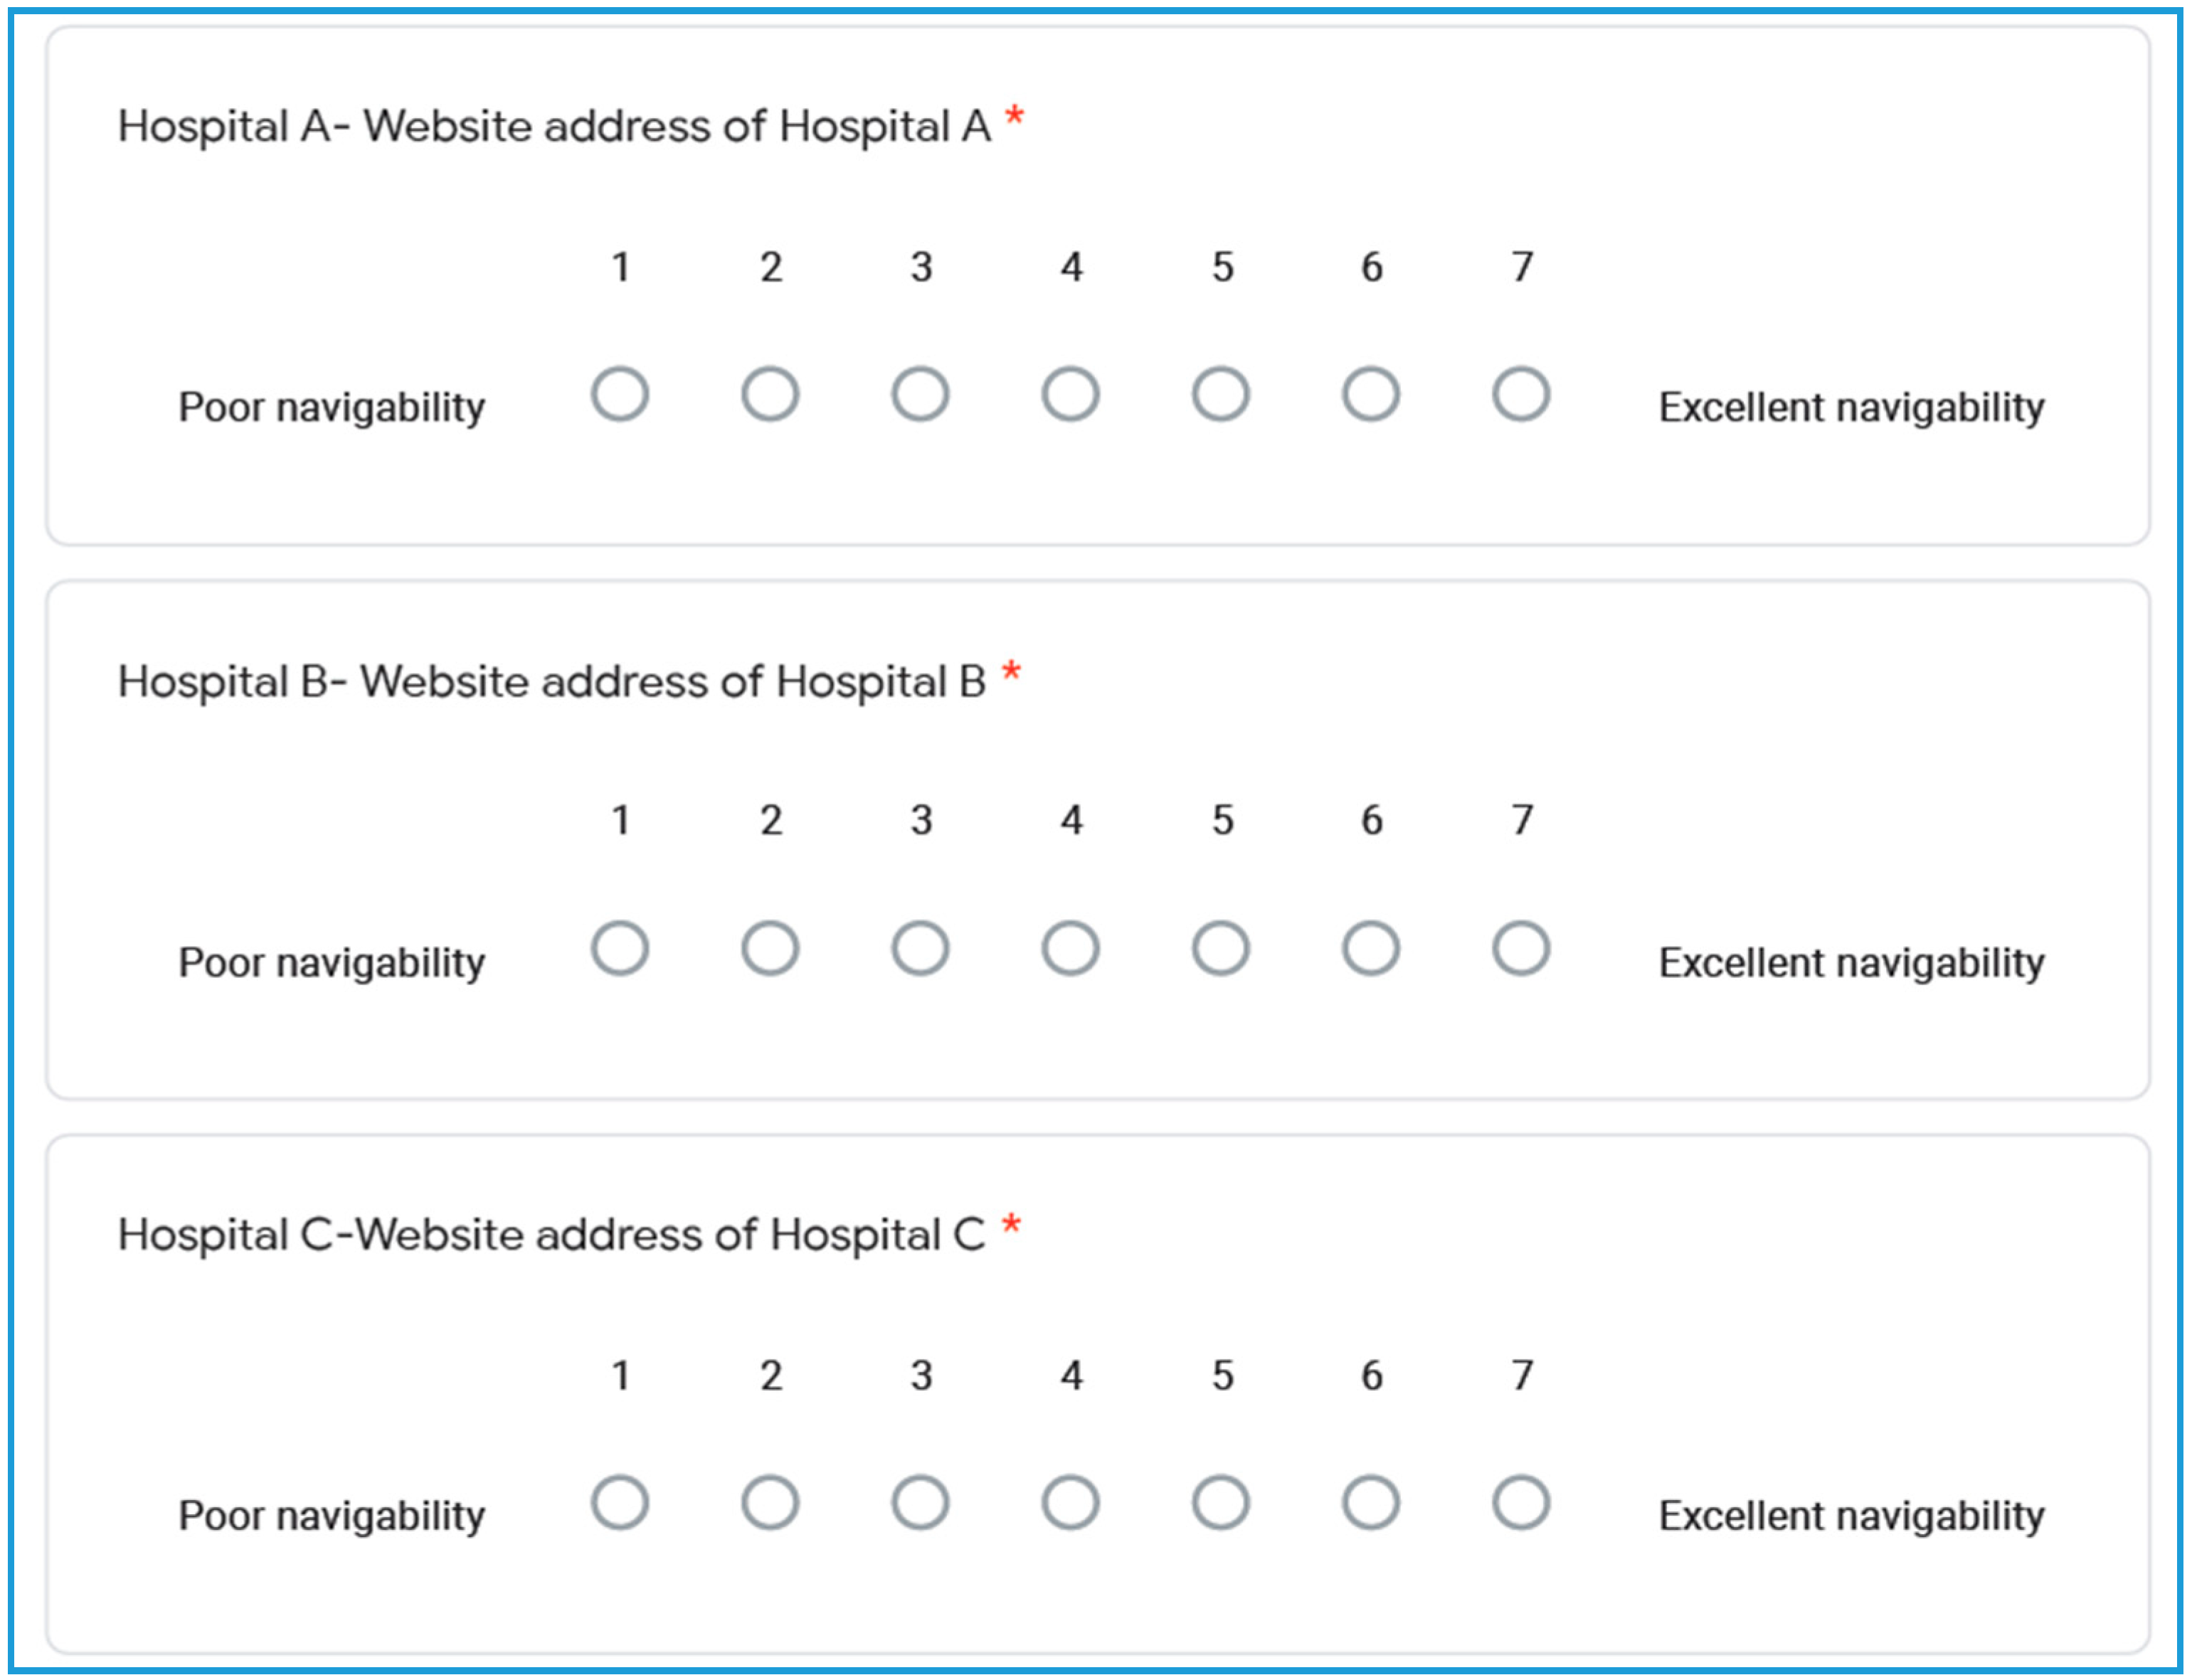Screen dimensions: 2192x1680
Task: Rate Hospital C website as 5
Action: pos(1220,1502)
